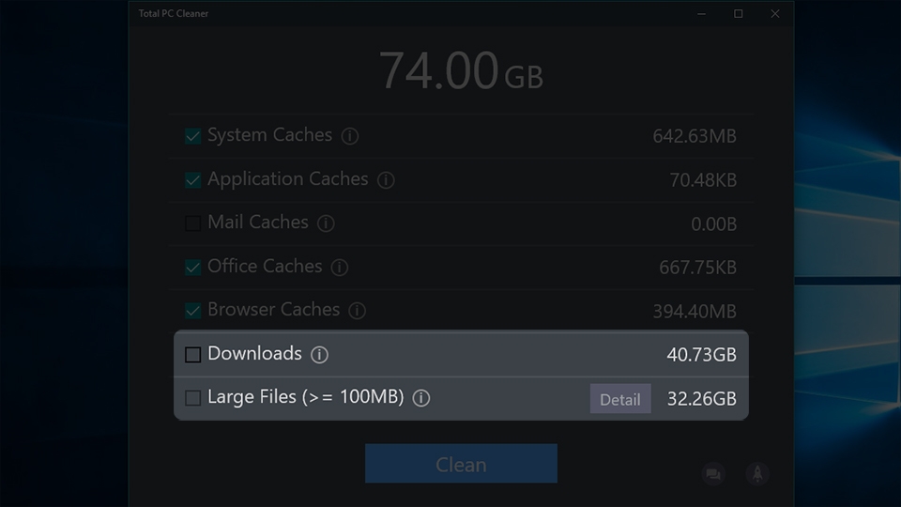Click the 394.40MB size value
Screen dimensions: 901x507
pyautogui.click(x=695, y=312)
